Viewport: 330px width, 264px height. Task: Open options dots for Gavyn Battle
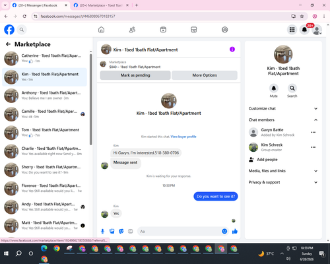(x=313, y=132)
